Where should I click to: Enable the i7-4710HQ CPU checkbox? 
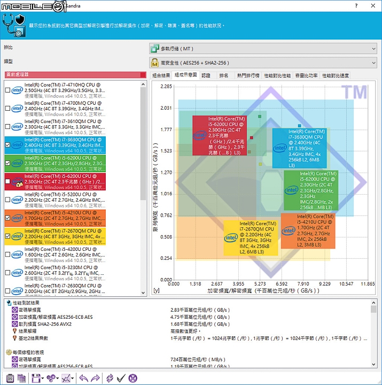coord(7,90)
